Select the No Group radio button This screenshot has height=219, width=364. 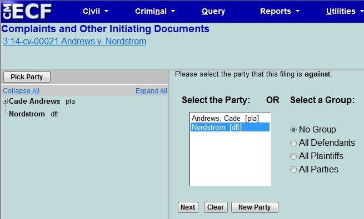click(293, 130)
